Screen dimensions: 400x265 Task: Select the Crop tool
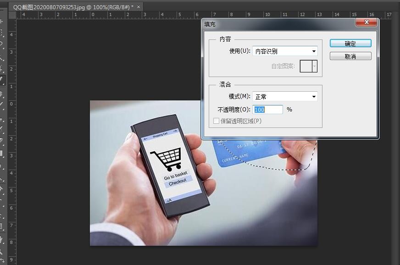[x=1, y=69]
